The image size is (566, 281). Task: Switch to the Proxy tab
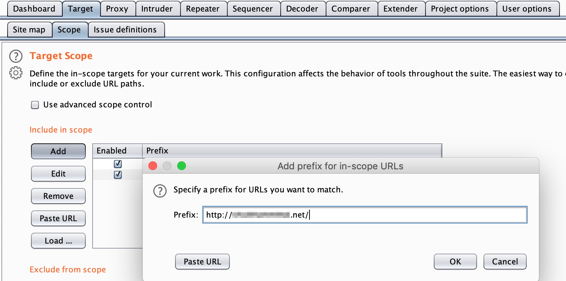117,9
